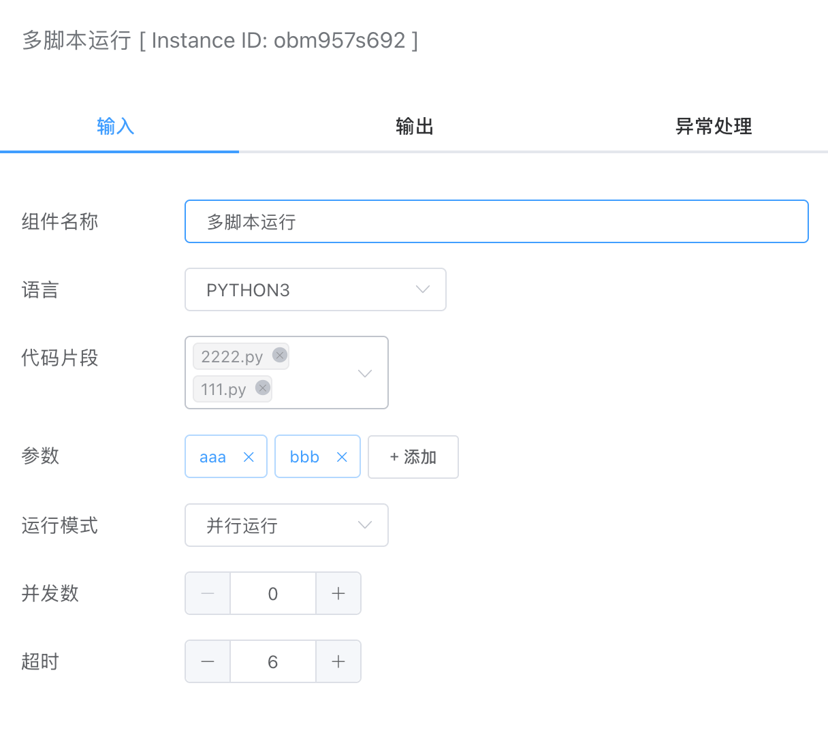Increase 超时 using the plus button
This screenshot has width=828, height=741.
pyautogui.click(x=338, y=661)
